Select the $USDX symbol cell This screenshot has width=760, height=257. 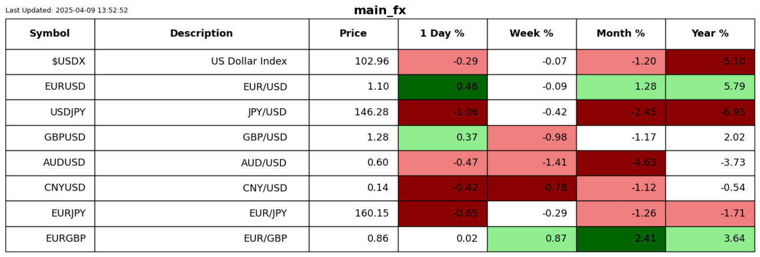pyautogui.click(x=50, y=62)
